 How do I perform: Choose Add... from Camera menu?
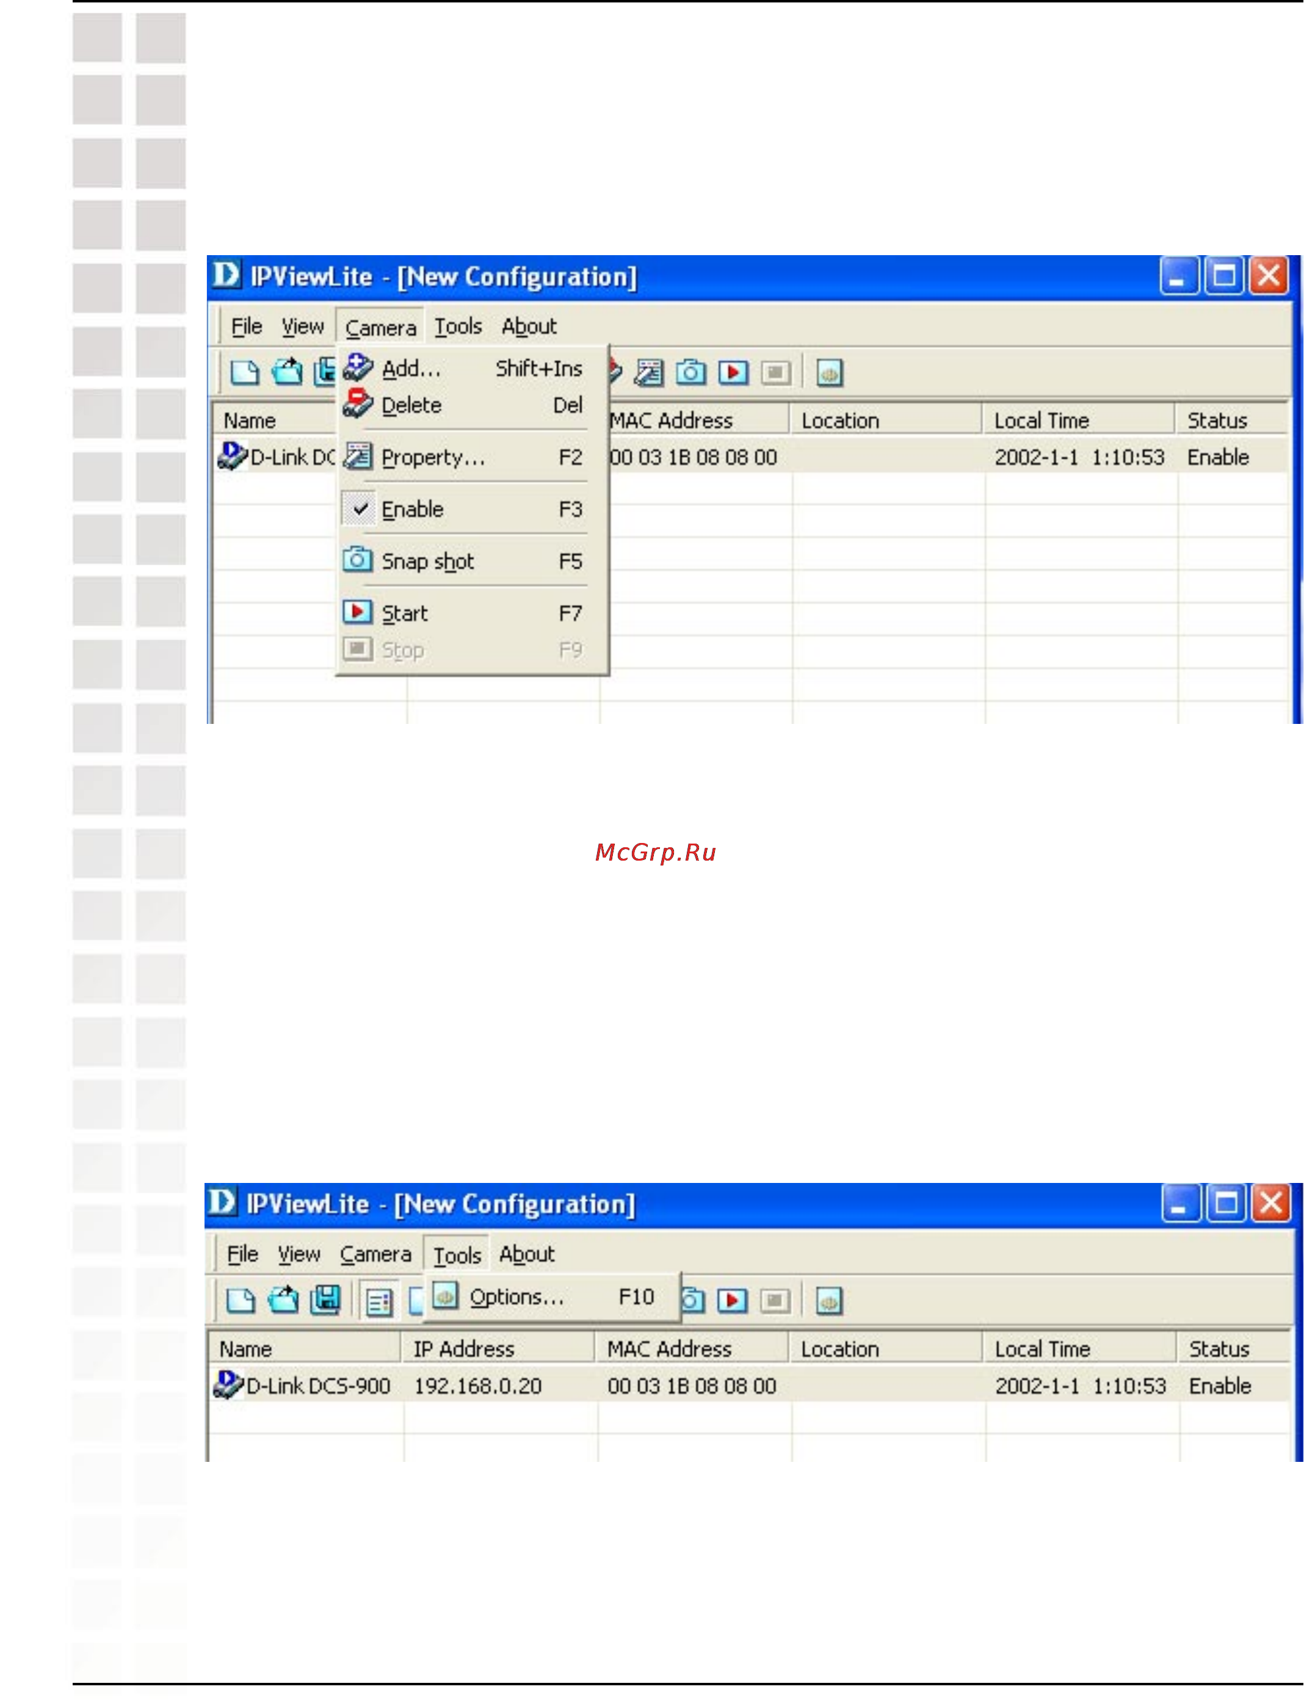tap(472, 369)
